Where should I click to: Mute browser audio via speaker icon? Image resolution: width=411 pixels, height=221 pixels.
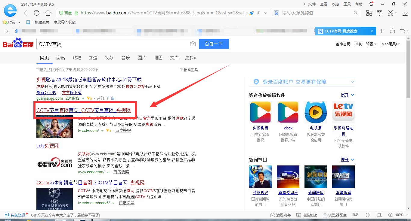click(x=367, y=215)
